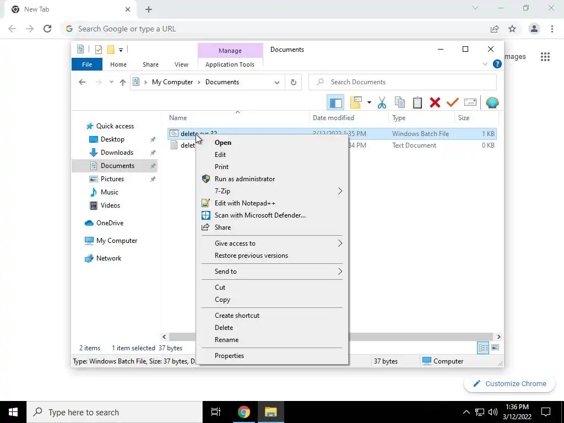
Task: Choose Edit with Notepad++
Action: tap(272, 203)
